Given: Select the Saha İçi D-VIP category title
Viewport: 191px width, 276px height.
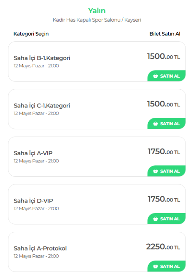Looking at the screenshot, I should coord(33,201).
